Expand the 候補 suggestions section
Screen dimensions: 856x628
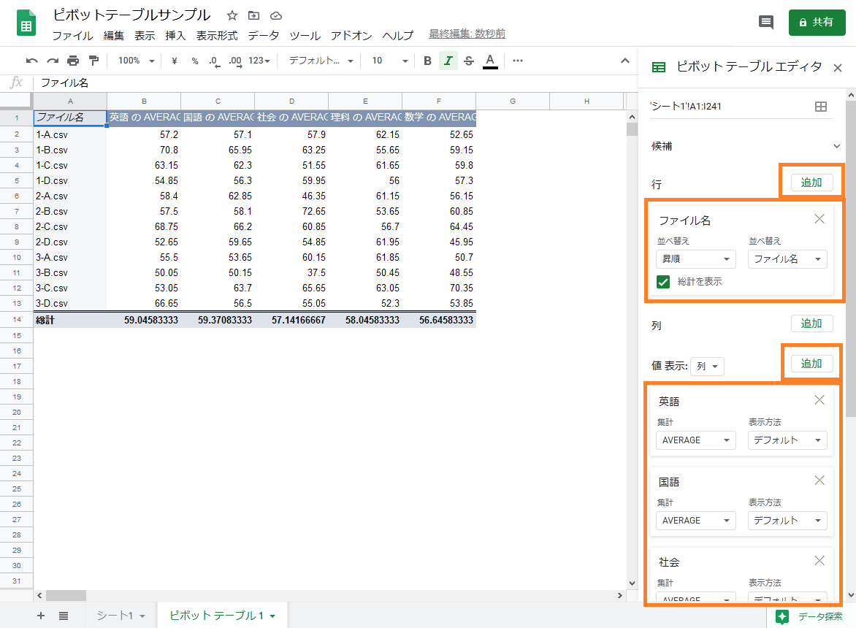pos(837,146)
